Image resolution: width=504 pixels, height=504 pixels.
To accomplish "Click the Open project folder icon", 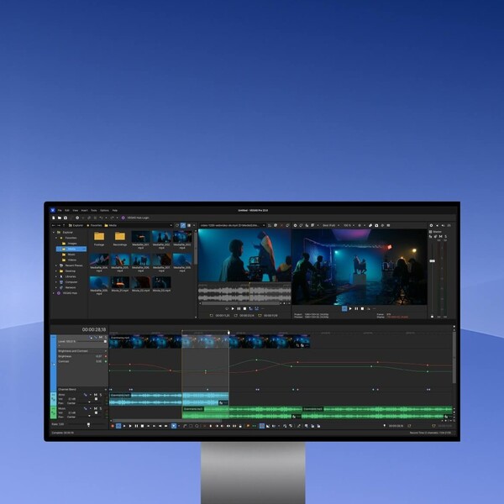I will pyautogui.click(x=60, y=218).
